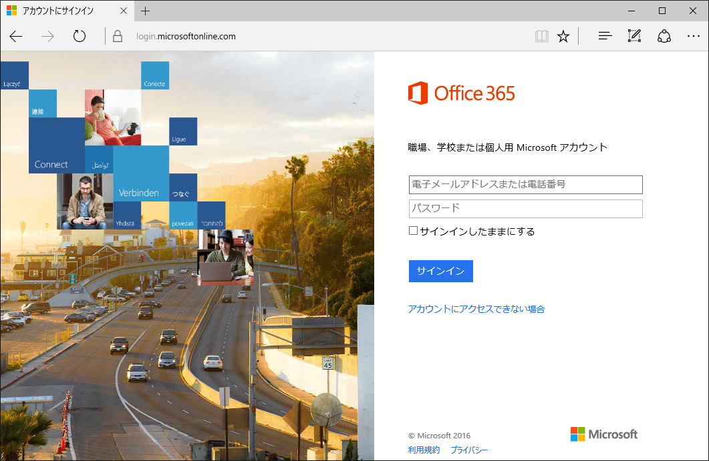Click the blue サインイン button
Viewport: 709px width, 461px height.
tap(441, 271)
